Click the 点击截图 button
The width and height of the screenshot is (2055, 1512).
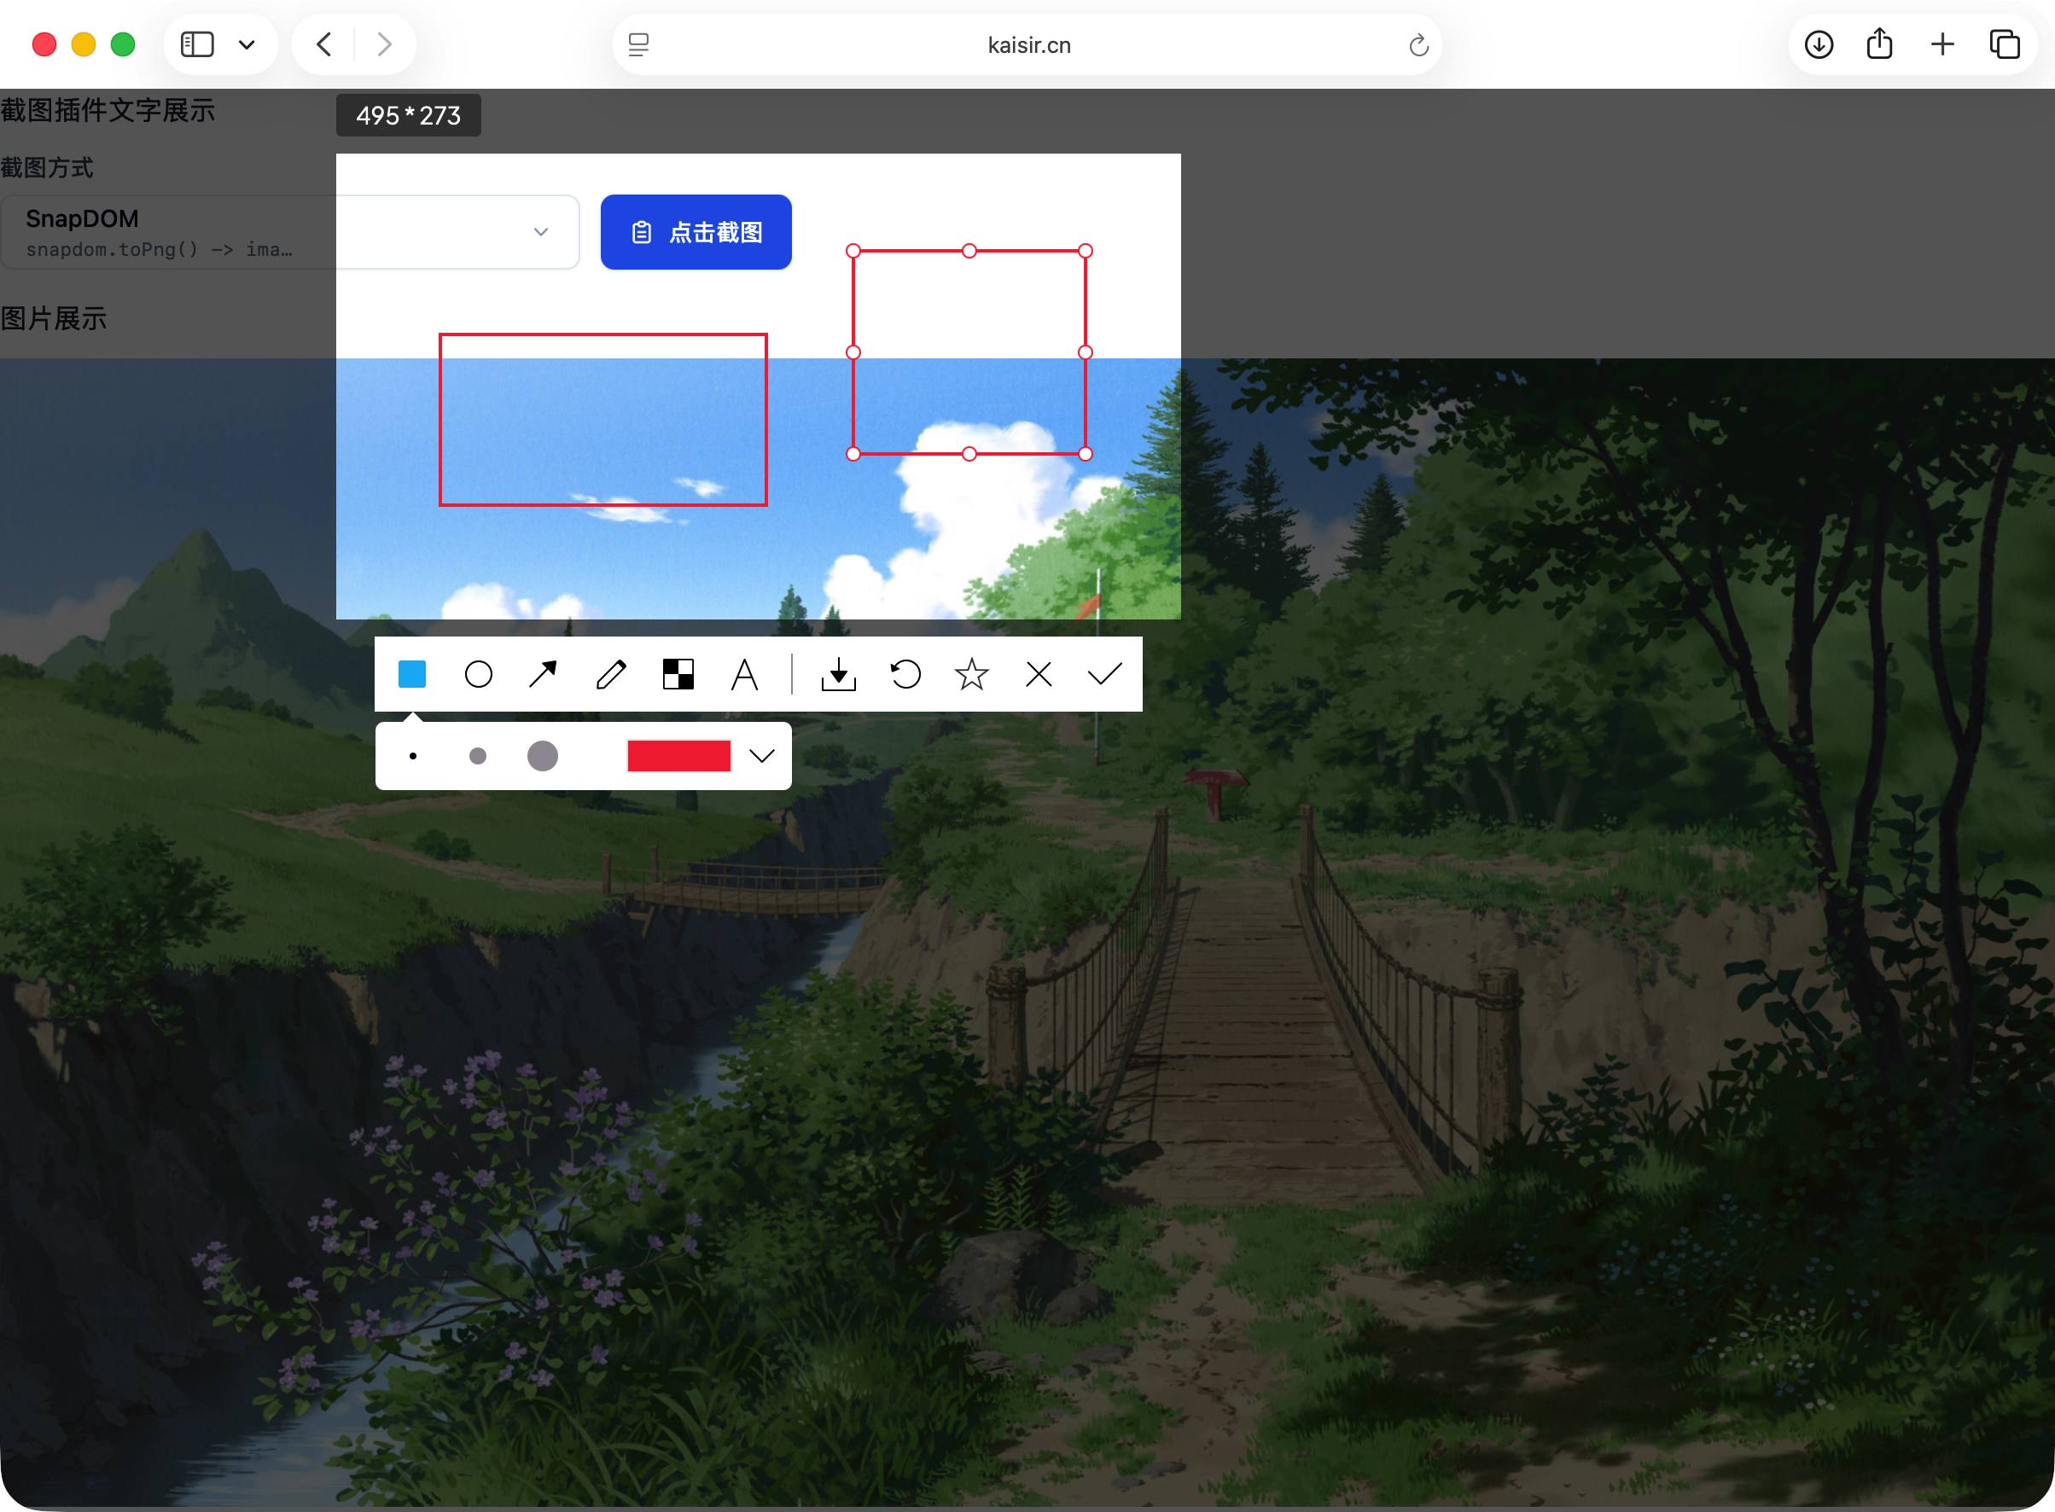pos(696,232)
